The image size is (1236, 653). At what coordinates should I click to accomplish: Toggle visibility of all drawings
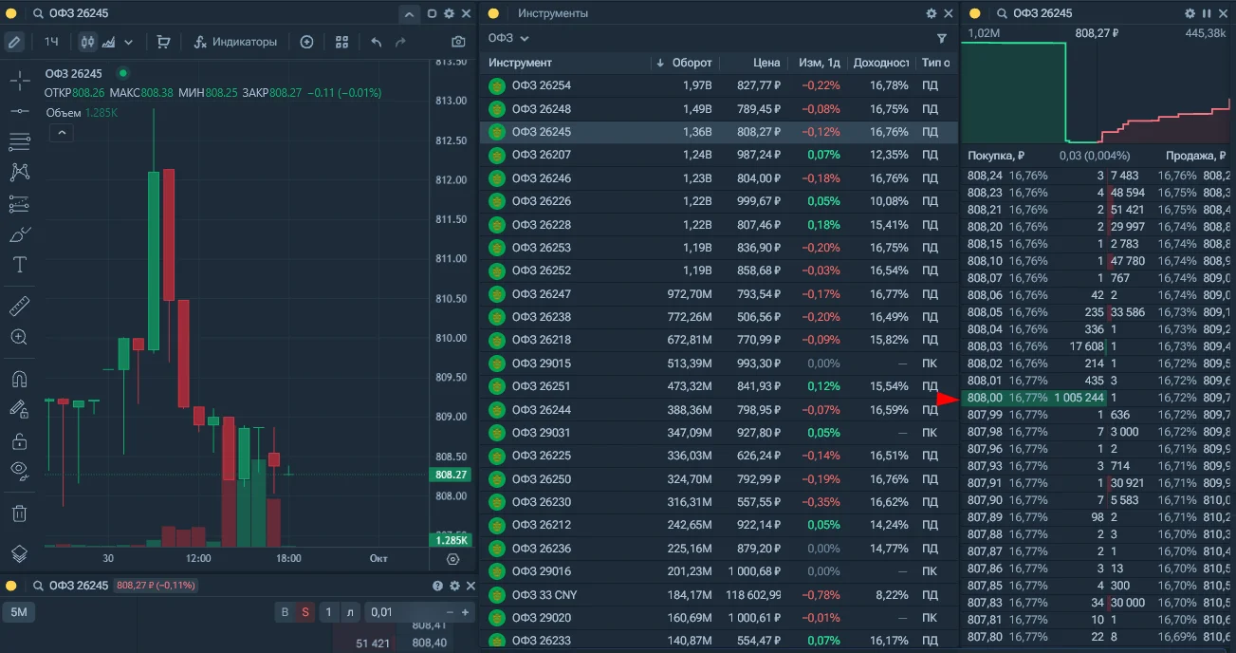coord(19,469)
